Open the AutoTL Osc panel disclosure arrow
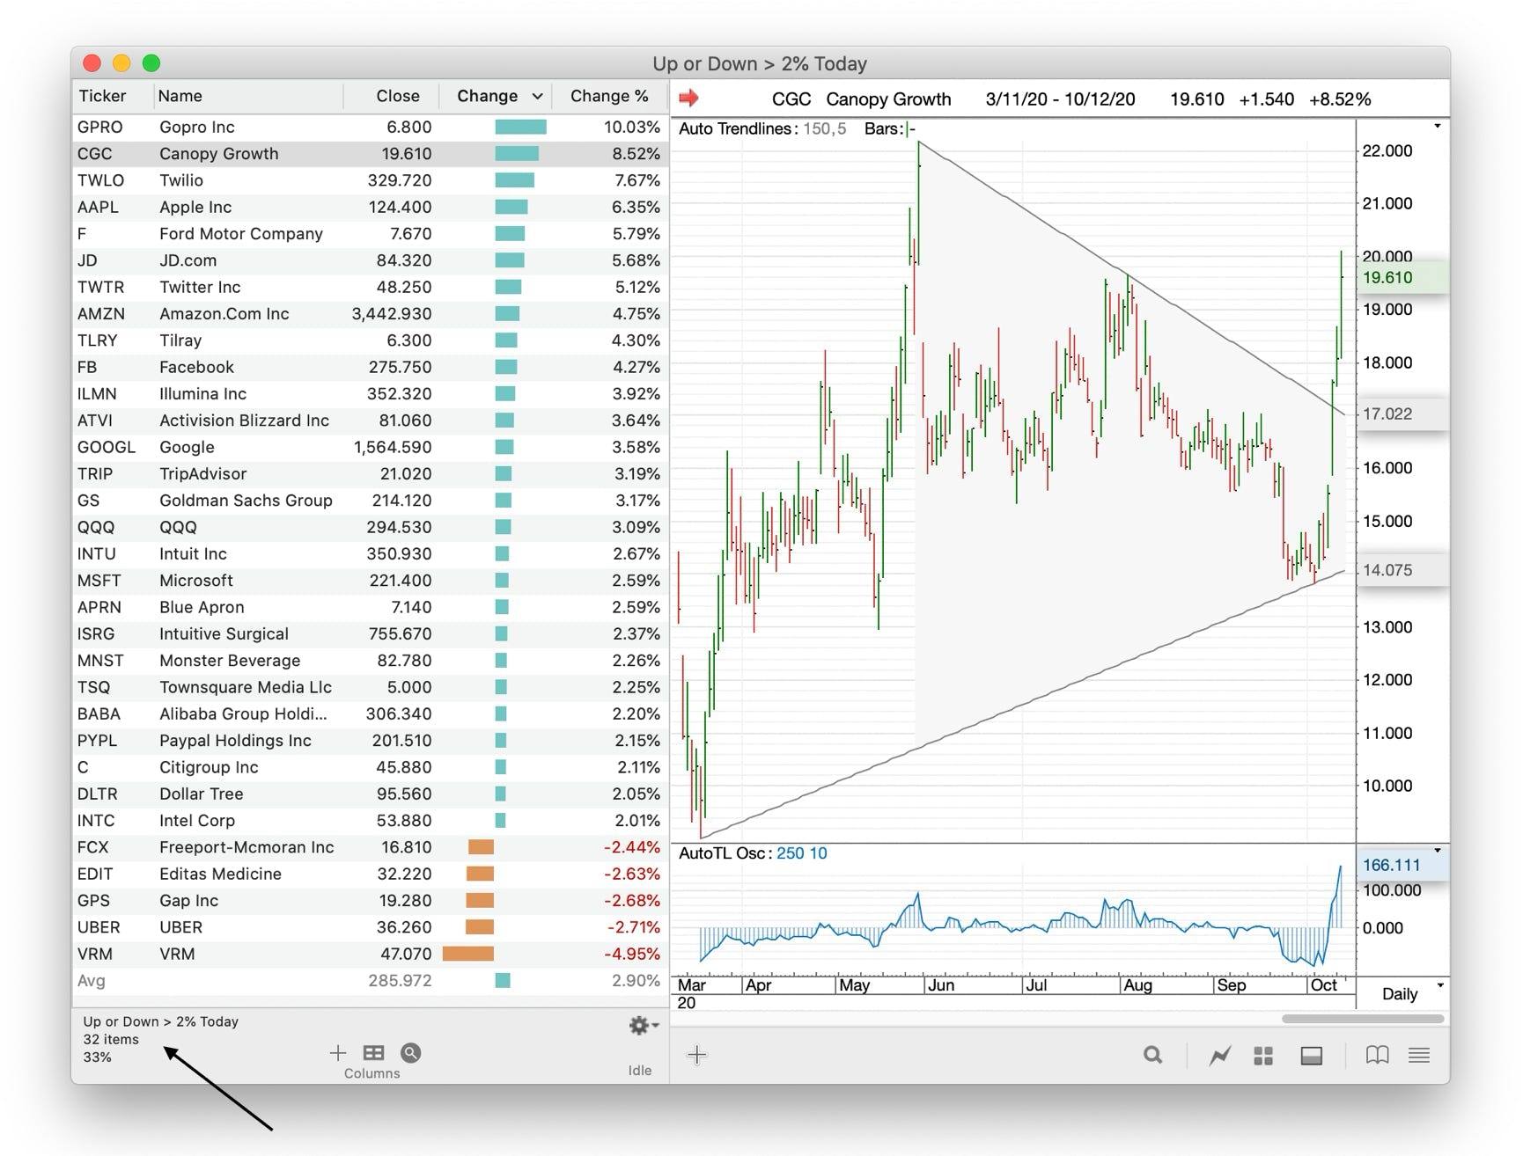This screenshot has width=1523, height=1156. [x=1438, y=851]
